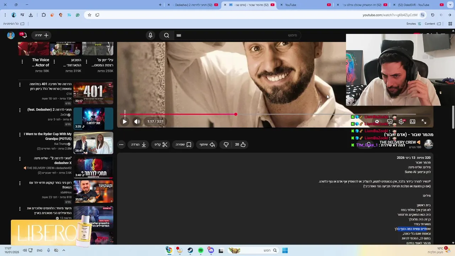The image size is (455, 256).
Task: Open Chrome from the taskbar
Action: pyautogui.click(x=169, y=250)
